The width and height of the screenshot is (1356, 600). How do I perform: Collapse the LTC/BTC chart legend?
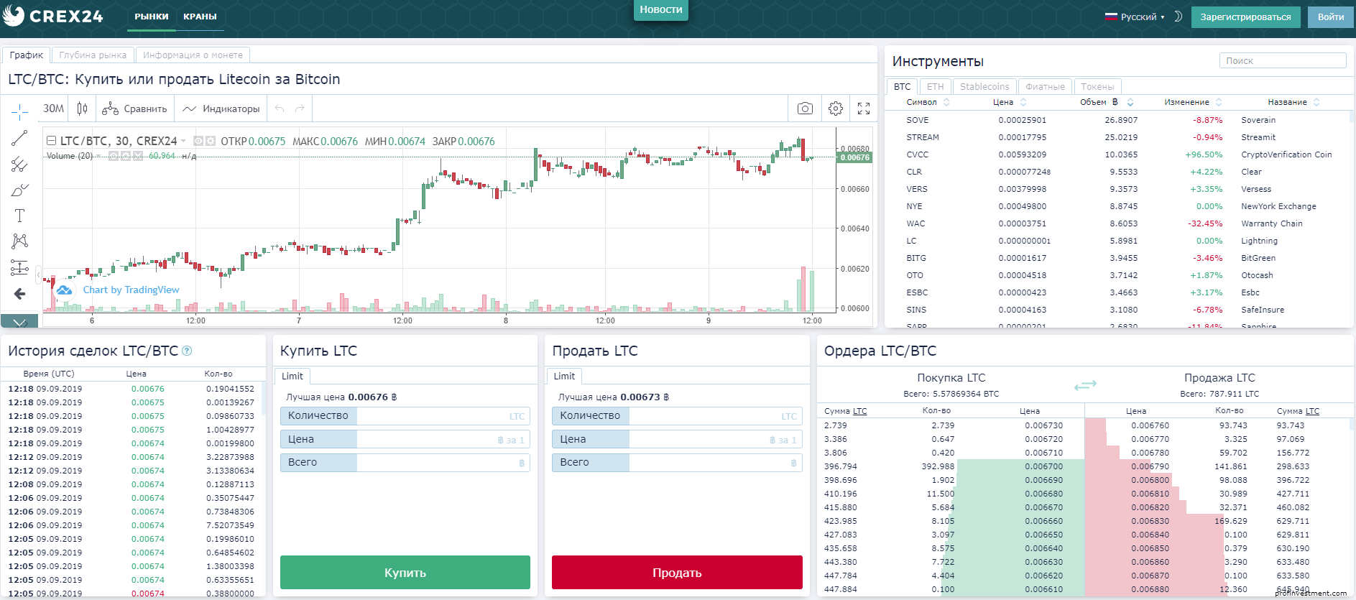pos(51,141)
